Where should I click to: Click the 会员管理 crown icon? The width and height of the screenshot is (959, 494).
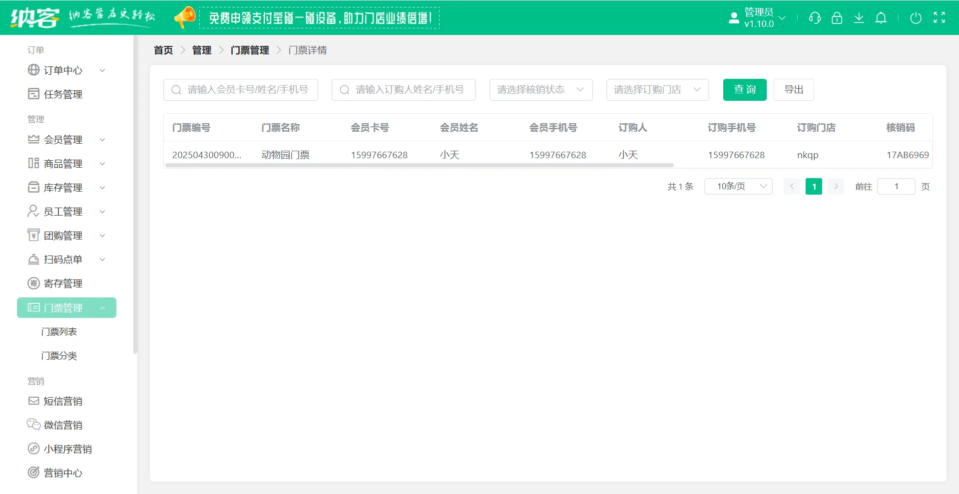pos(33,139)
